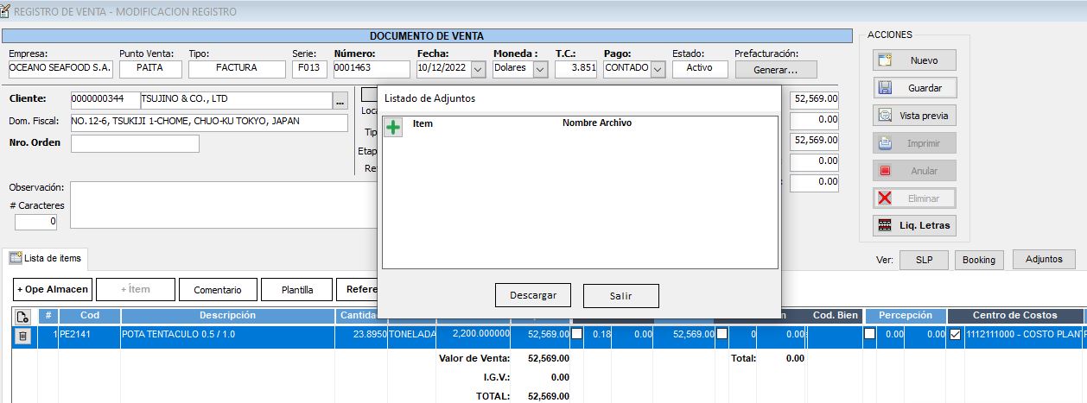Click the add-row icon in table header
1087x403 pixels.
tap(23, 316)
